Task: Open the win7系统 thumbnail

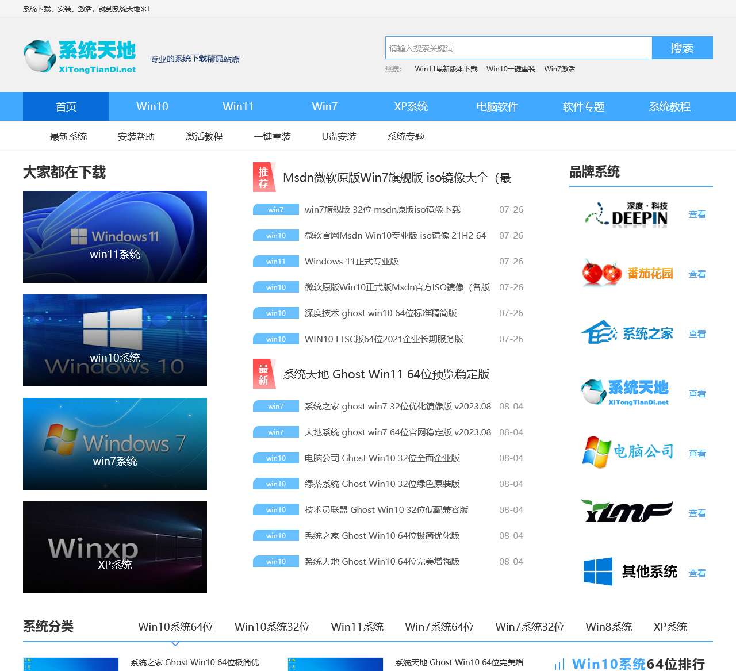Action: (115, 444)
